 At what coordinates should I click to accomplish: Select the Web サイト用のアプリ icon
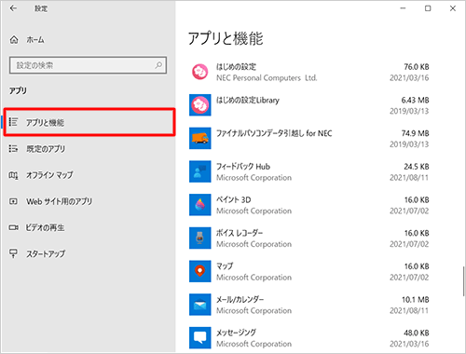(x=13, y=201)
